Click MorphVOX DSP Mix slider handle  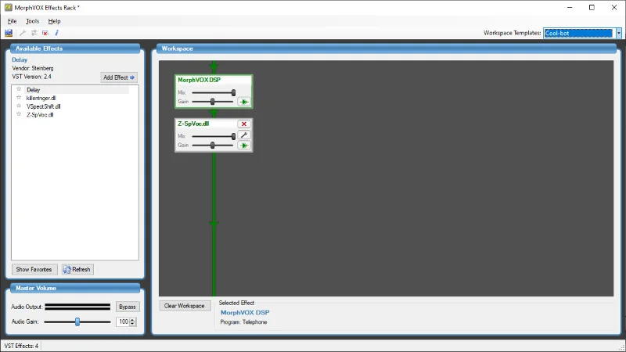point(233,92)
